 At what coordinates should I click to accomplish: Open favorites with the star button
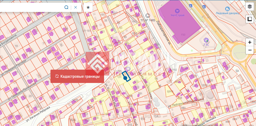click(x=88, y=7)
